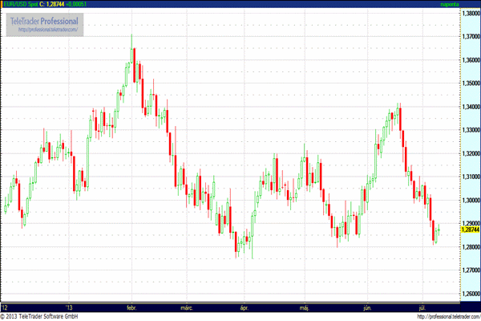Click the TeleTrader Professional logo watermark

point(44,19)
